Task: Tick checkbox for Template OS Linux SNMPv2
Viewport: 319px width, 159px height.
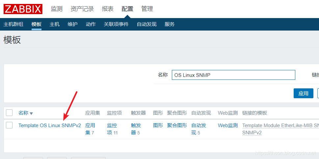Action: click(9, 125)
